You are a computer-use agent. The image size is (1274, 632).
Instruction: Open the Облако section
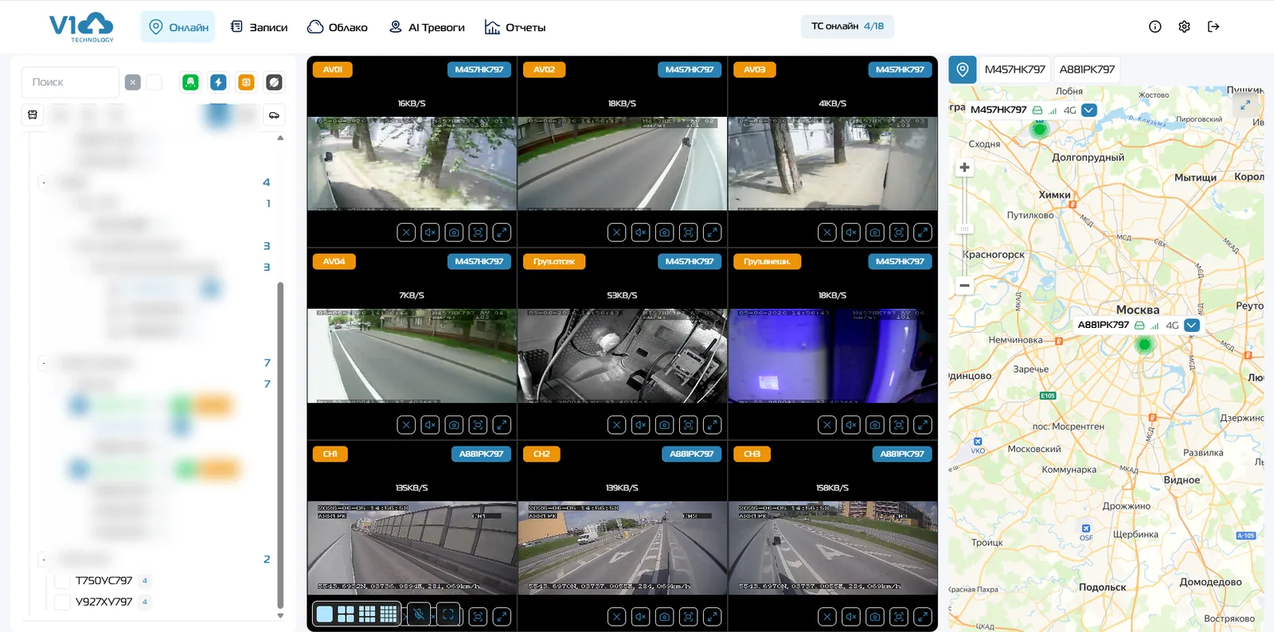point(338,27)
